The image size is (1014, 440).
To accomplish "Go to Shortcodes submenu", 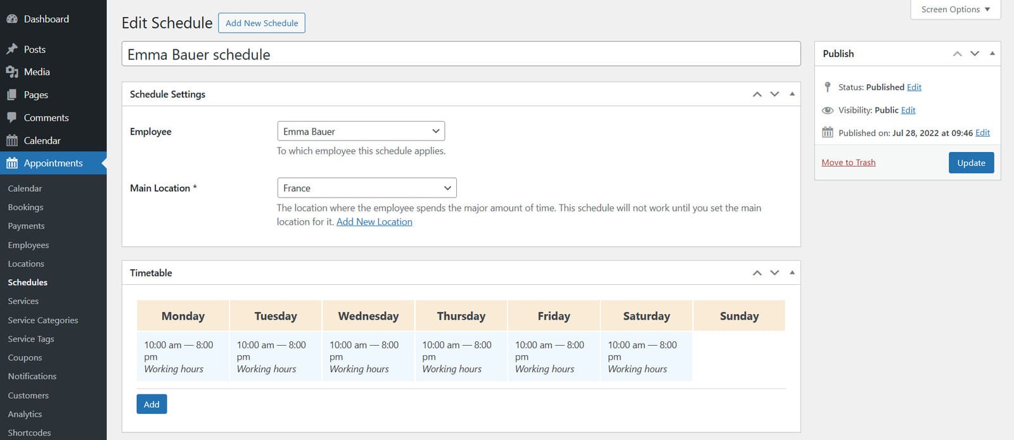I will pos(29,433).
